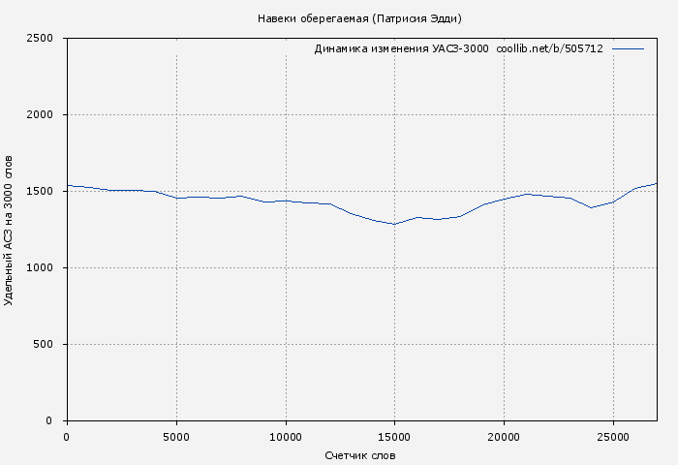Click the line's dip near 24000 words

coord(591,207)
